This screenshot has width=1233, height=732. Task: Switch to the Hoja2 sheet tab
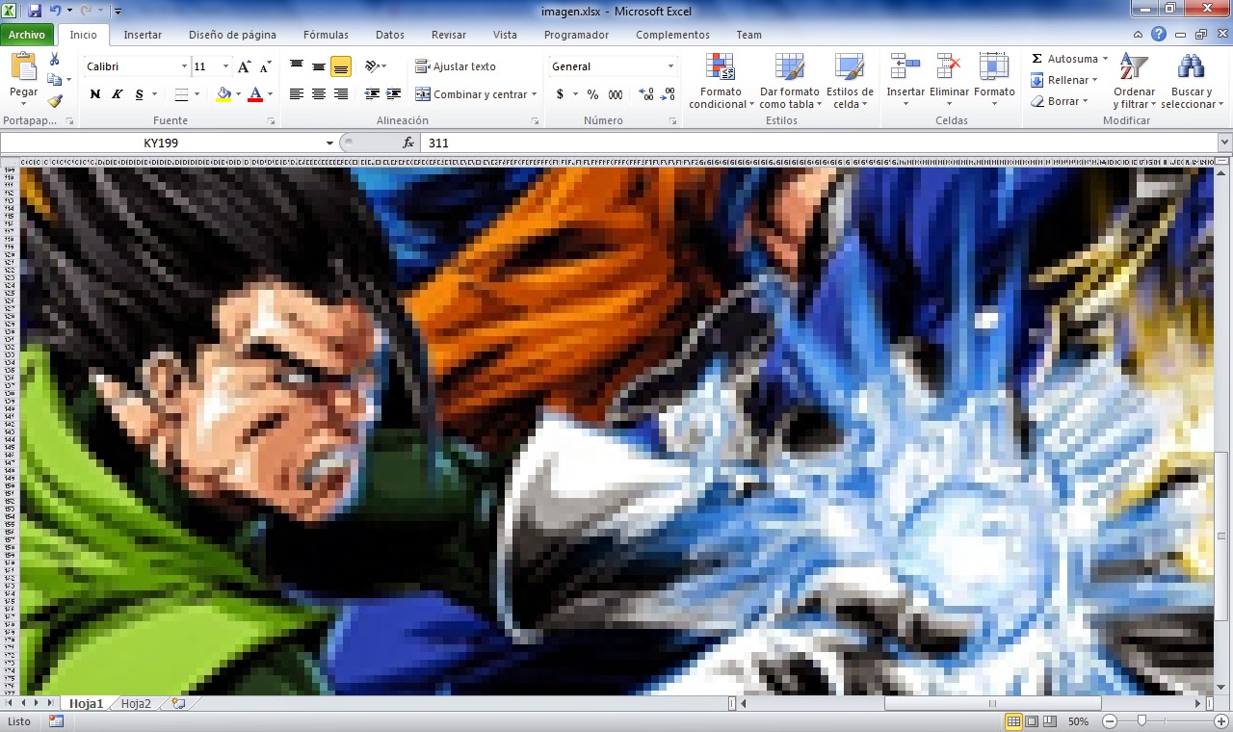(135, 703)
